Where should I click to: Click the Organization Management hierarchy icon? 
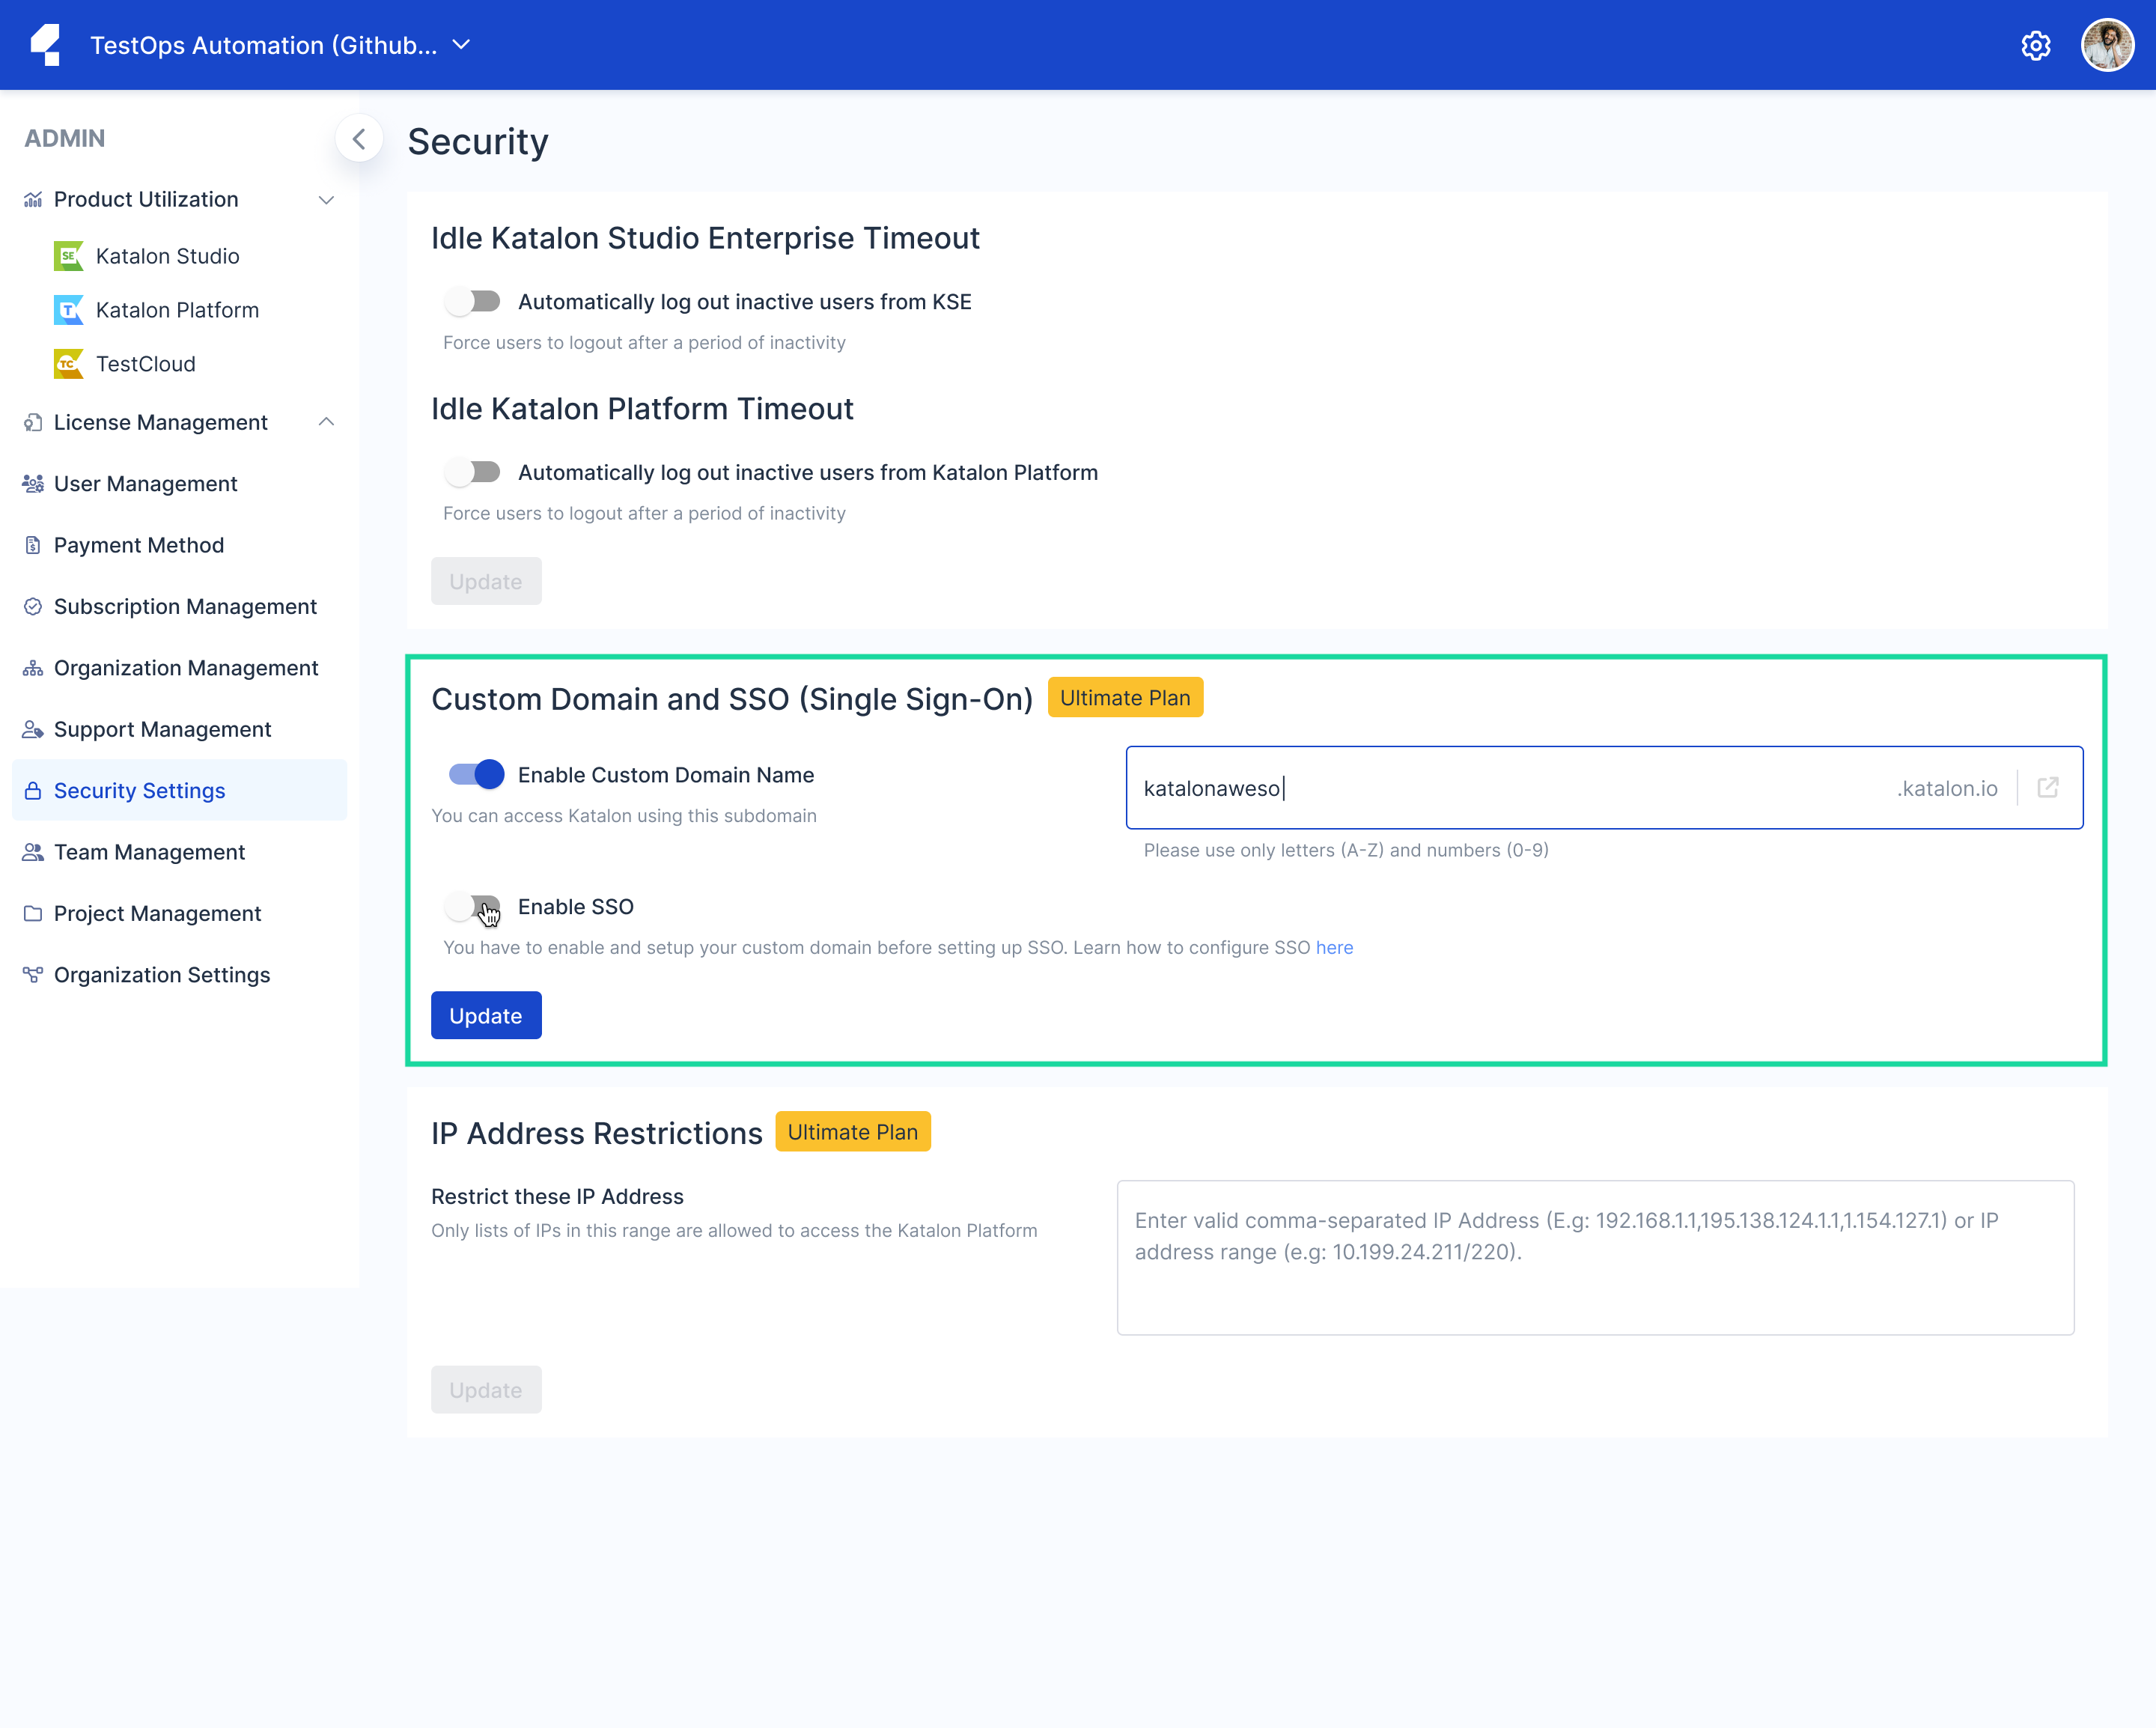33,668
